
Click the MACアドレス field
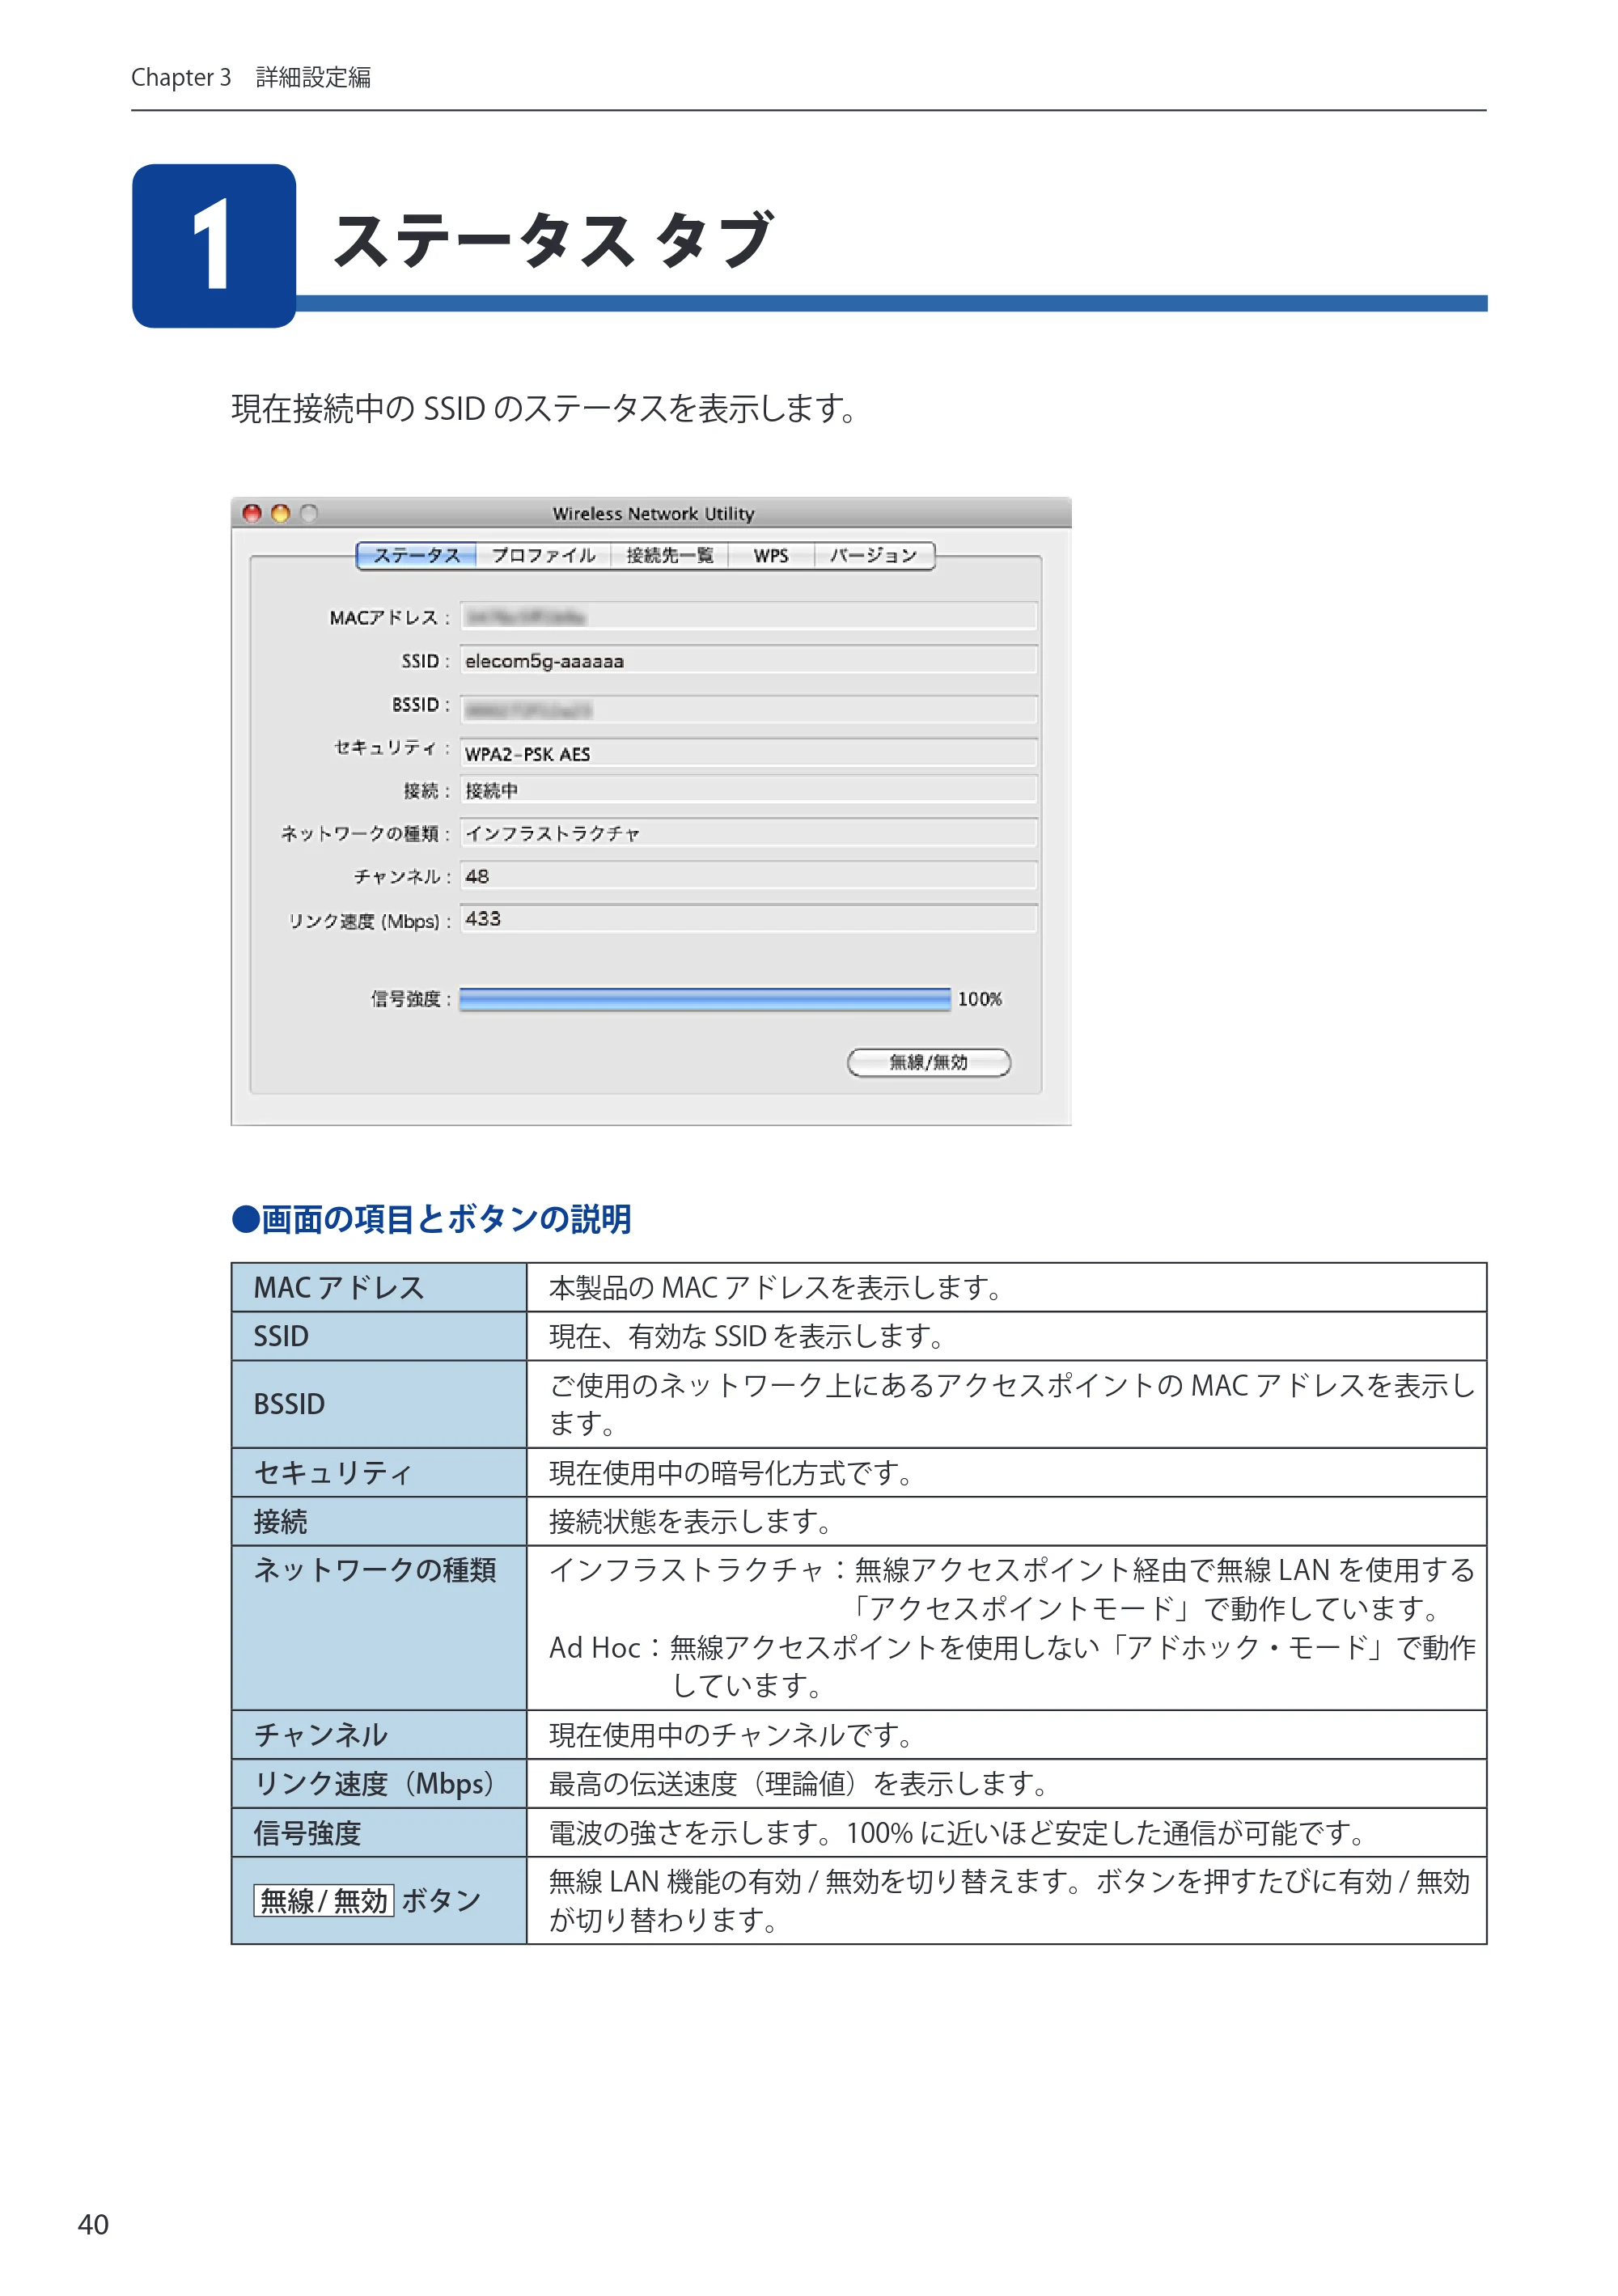[x=748, y=617]
